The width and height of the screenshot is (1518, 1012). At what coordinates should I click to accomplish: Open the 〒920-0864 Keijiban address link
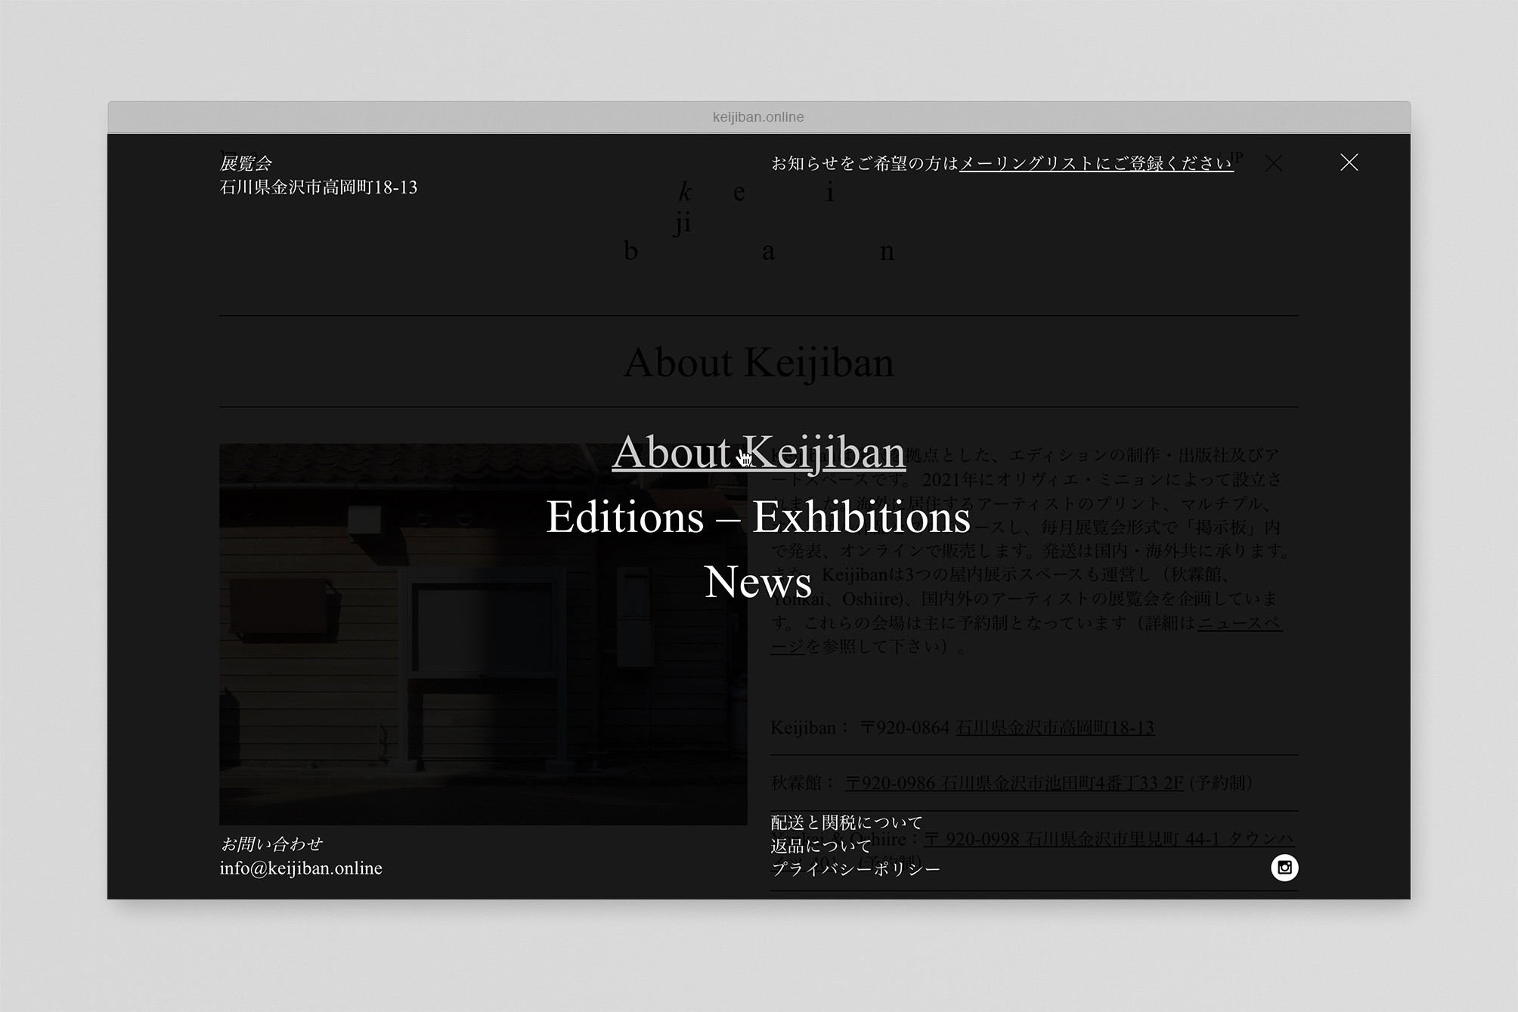[x=1053, y=728]
